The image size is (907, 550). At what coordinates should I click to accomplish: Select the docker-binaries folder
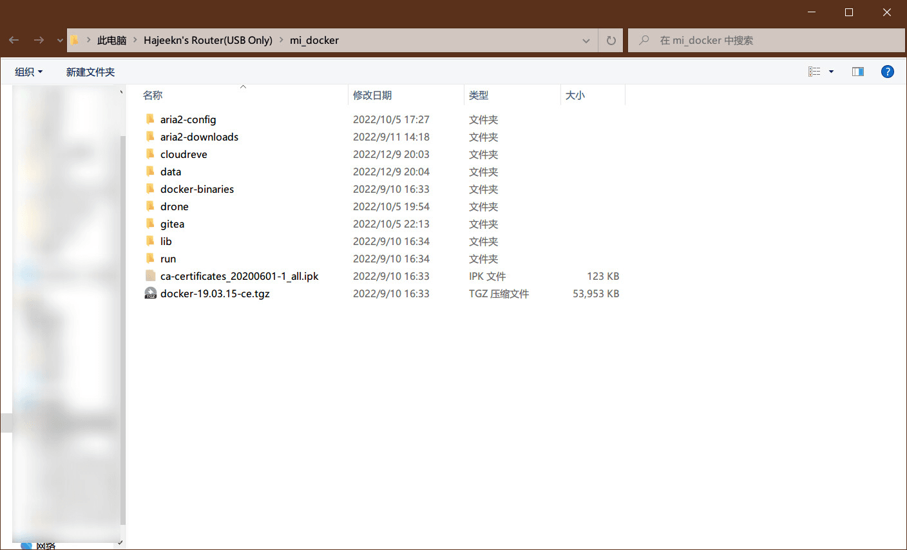click(197, 189)
